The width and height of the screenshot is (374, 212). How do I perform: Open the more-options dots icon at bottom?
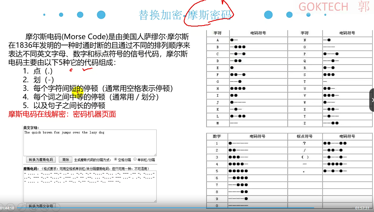[x=56, y=208]
